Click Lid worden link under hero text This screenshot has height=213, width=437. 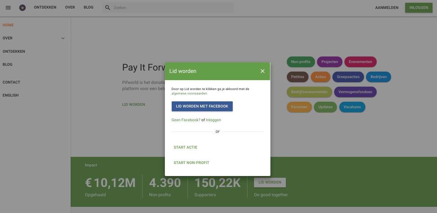(134, 104)
